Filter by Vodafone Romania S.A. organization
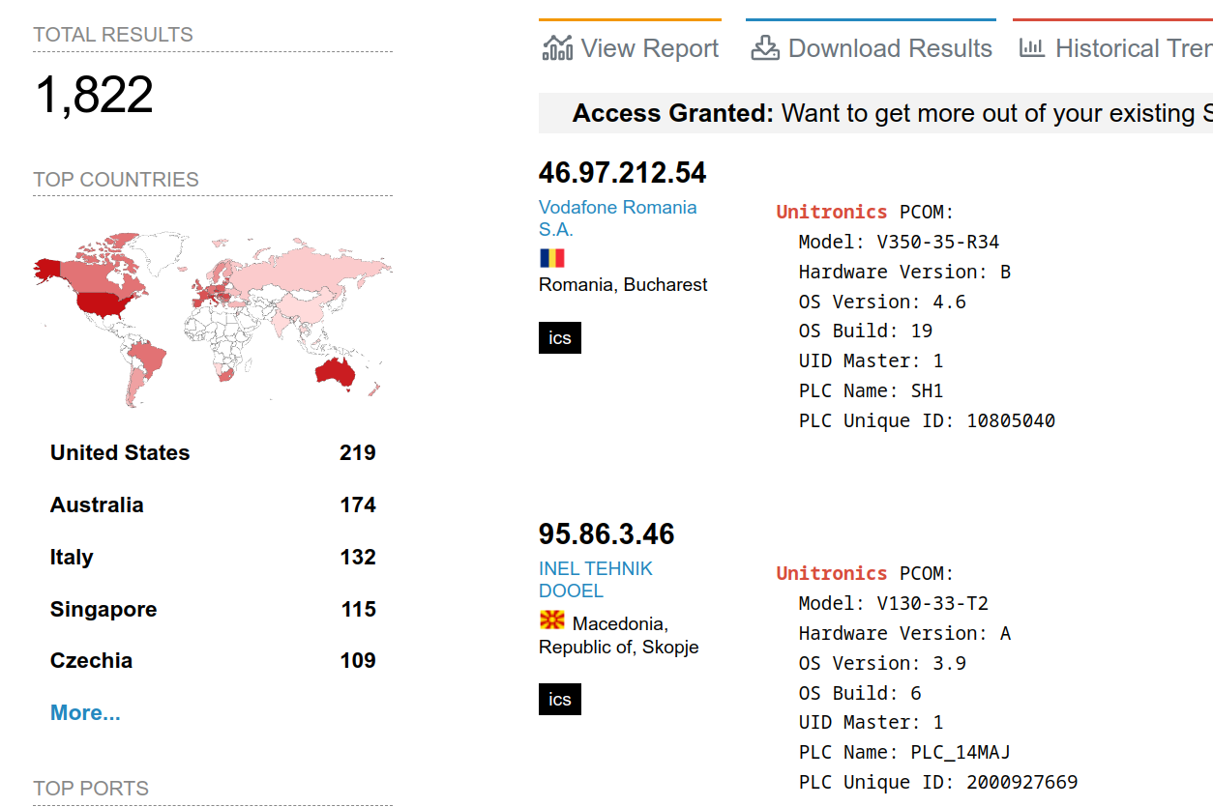 pyautogui.click(x=617, y=218)
